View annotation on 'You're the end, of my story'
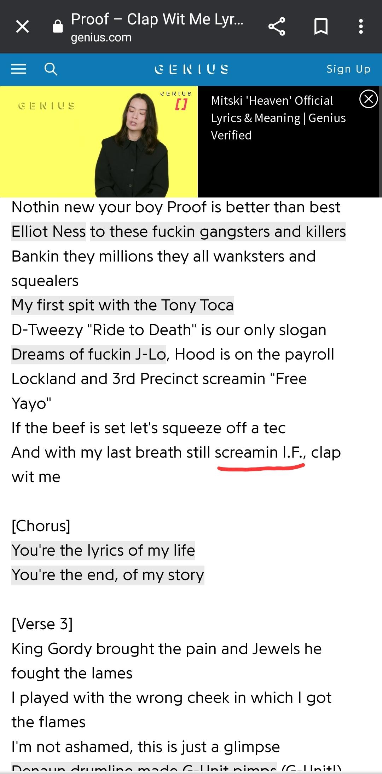This screenshot has height=774, width=382. pos(108,575)
